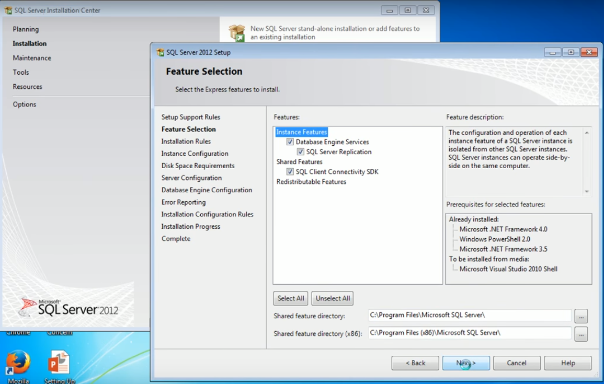This screenshot has height=384, width=604.
Task: Open Installation in Installation Center sidebar
Action: tap(29, 43)
